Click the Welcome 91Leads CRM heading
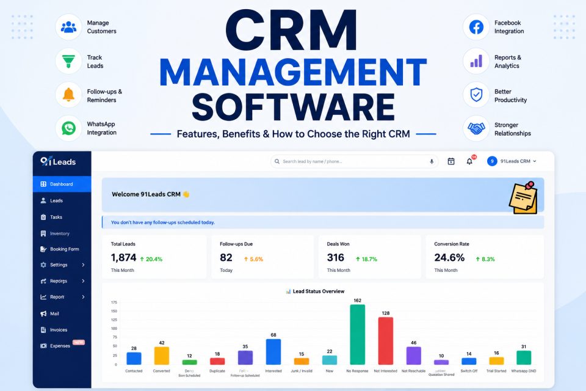This screenshot has width=586, height=391. 146,194
